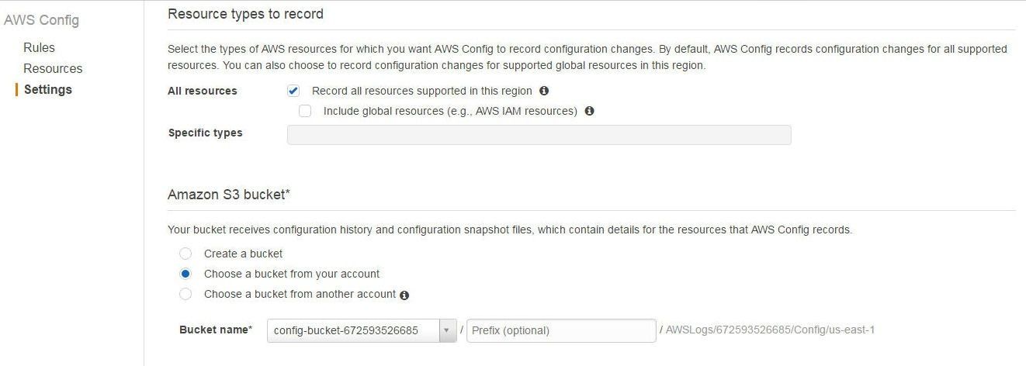Click the AWS Config sidebar heading

[x=42, y=20]
